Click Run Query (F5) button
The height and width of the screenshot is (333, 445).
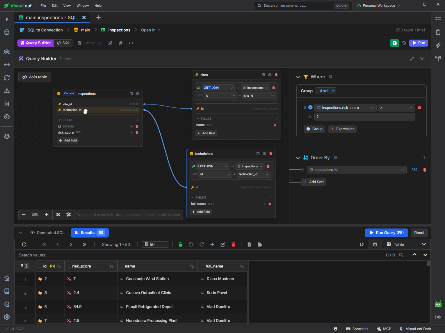pyautogui.click(x=387, y=233)
